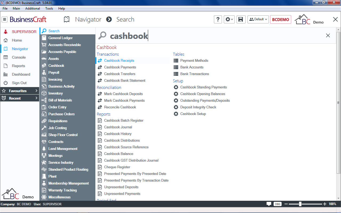
Task: Select Search at top of module list
Action: click(67, 31)
